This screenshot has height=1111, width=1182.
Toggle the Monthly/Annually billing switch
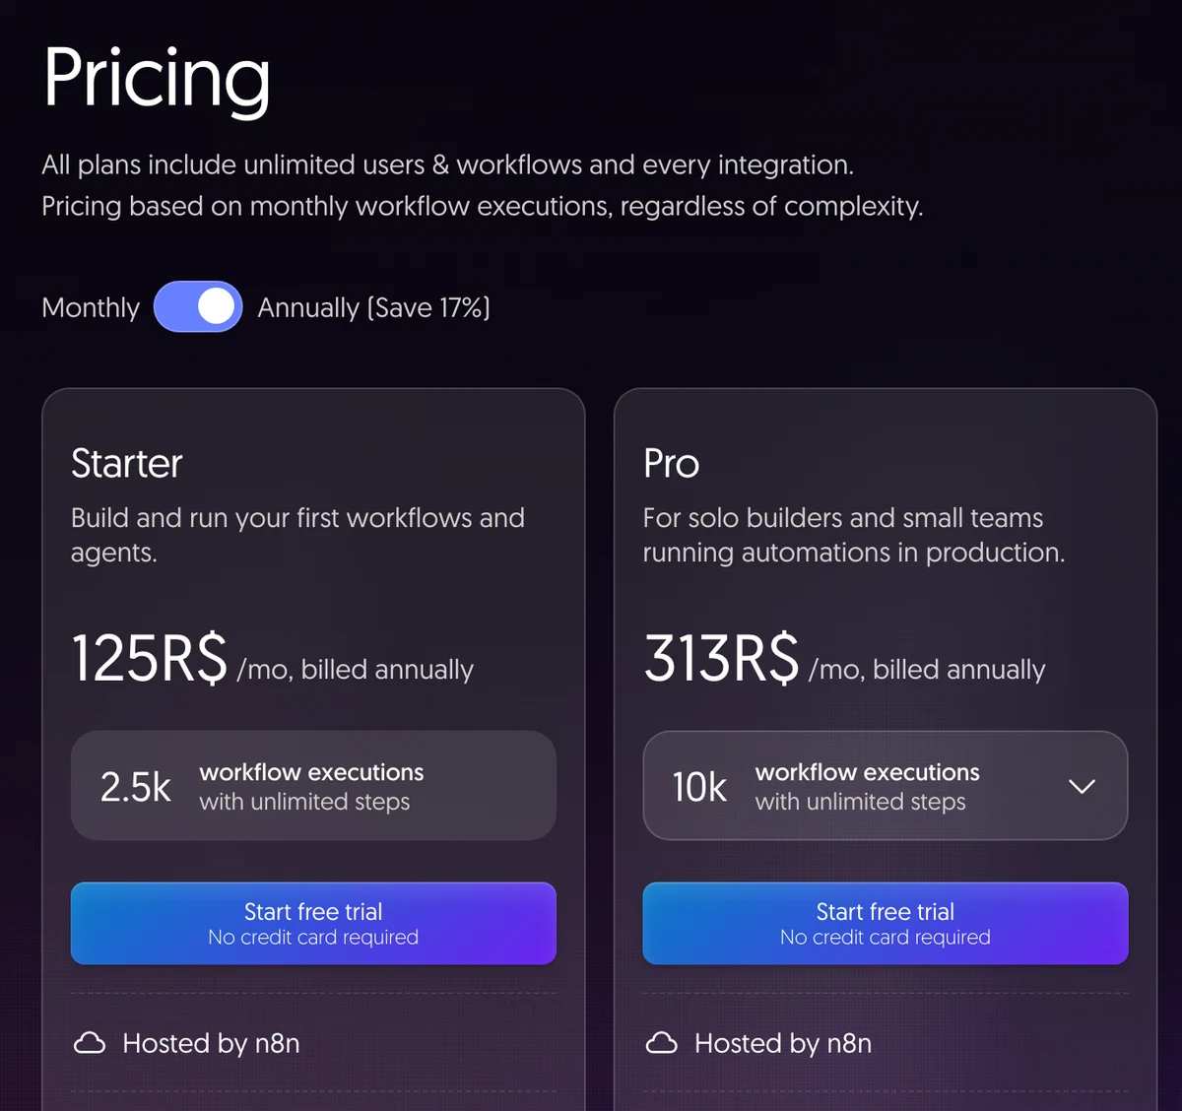[x=198, y=307]
